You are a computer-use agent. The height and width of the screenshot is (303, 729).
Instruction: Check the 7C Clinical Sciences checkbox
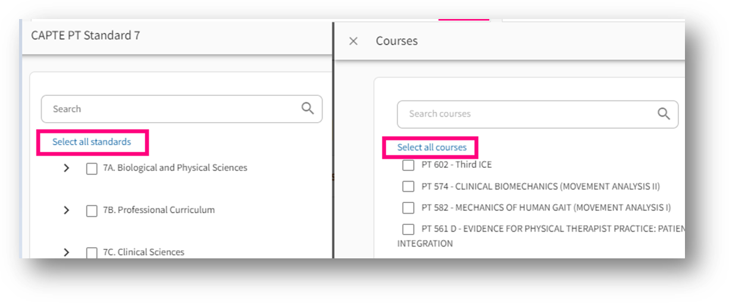pyautogui.click(x=92, y=252)
